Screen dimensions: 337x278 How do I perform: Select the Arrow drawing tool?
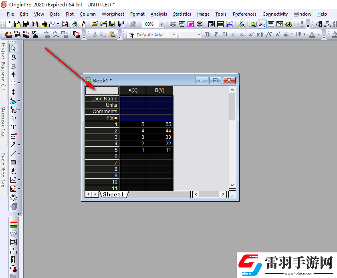pos(14,145)
